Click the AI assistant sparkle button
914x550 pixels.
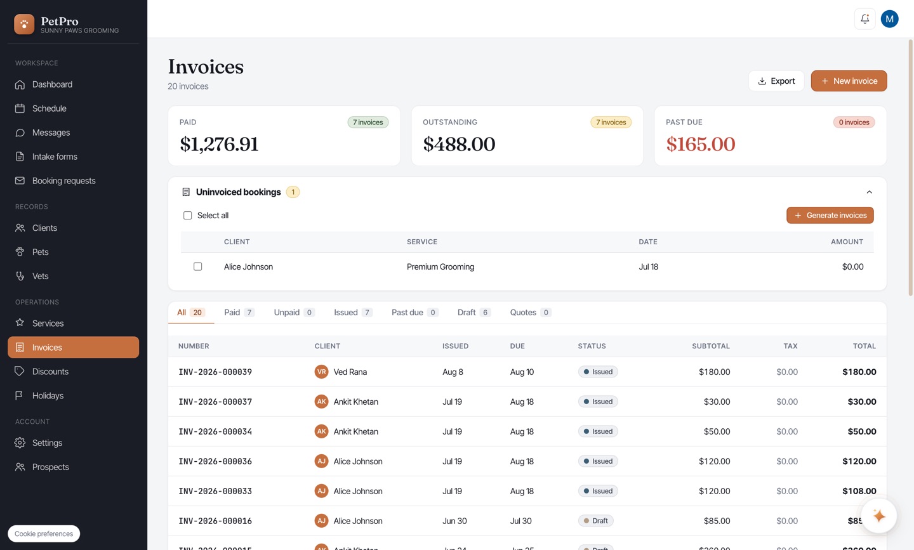[x=879, y=516]
